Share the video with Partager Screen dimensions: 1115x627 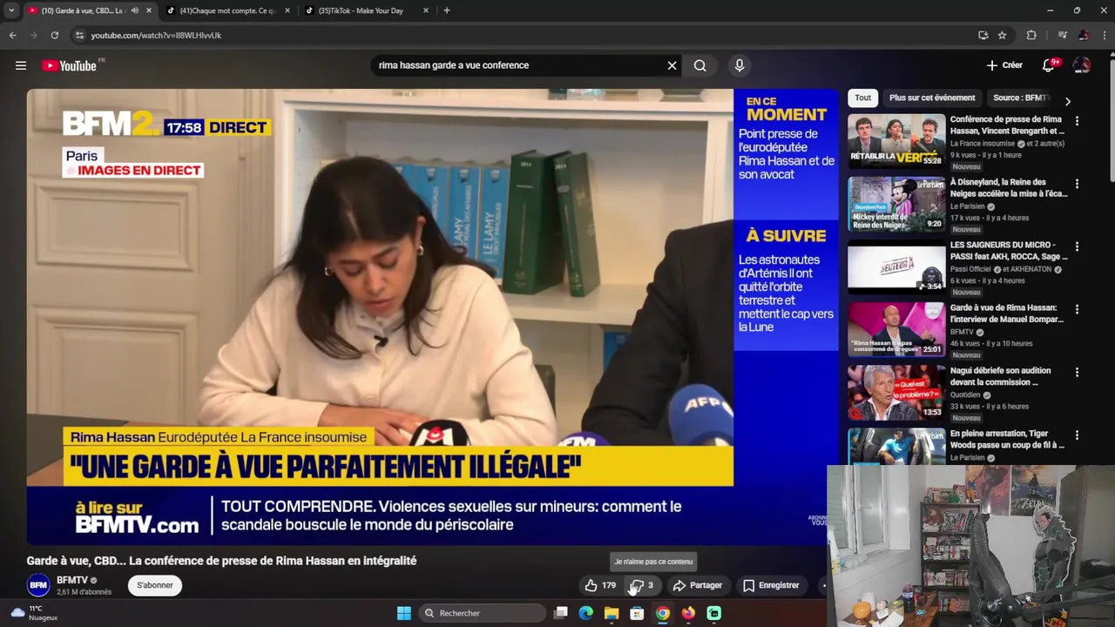tap(698, 585)
